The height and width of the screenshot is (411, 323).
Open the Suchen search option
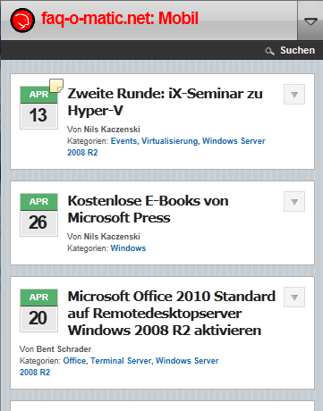297,50
